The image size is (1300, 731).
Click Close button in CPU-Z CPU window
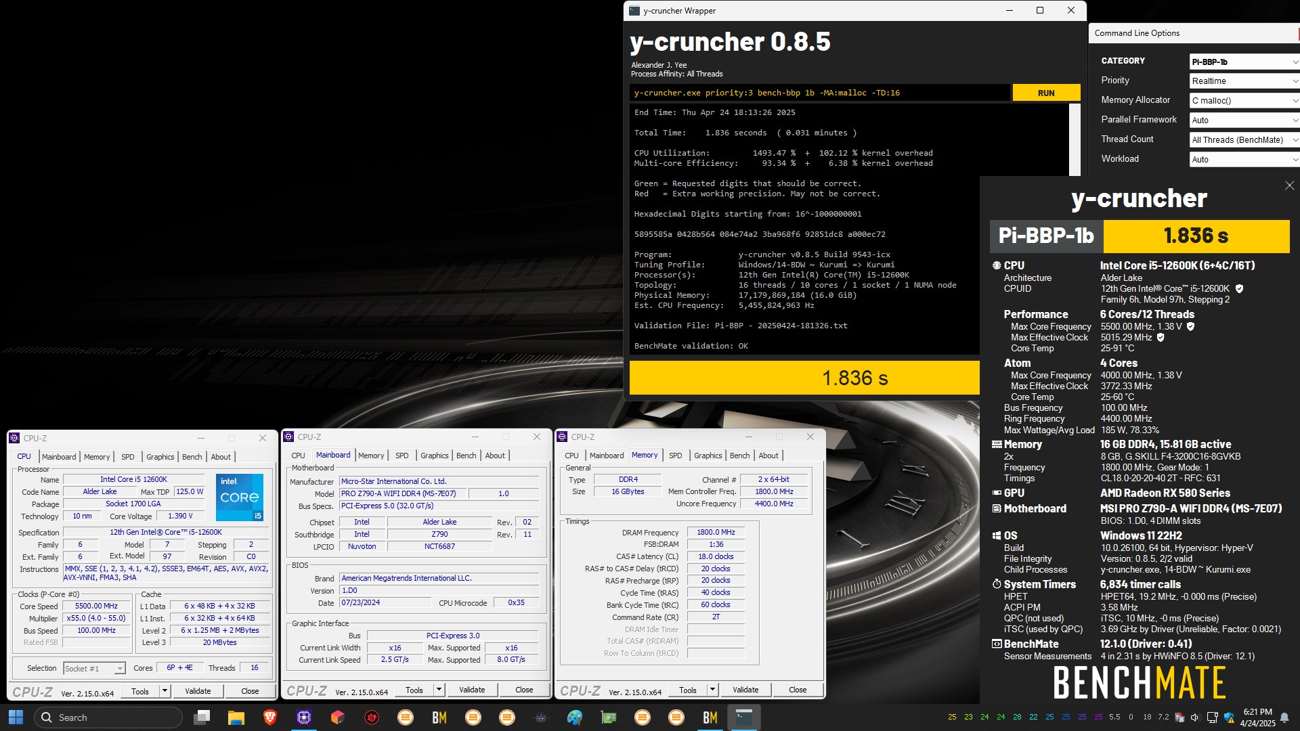(250, 691)
